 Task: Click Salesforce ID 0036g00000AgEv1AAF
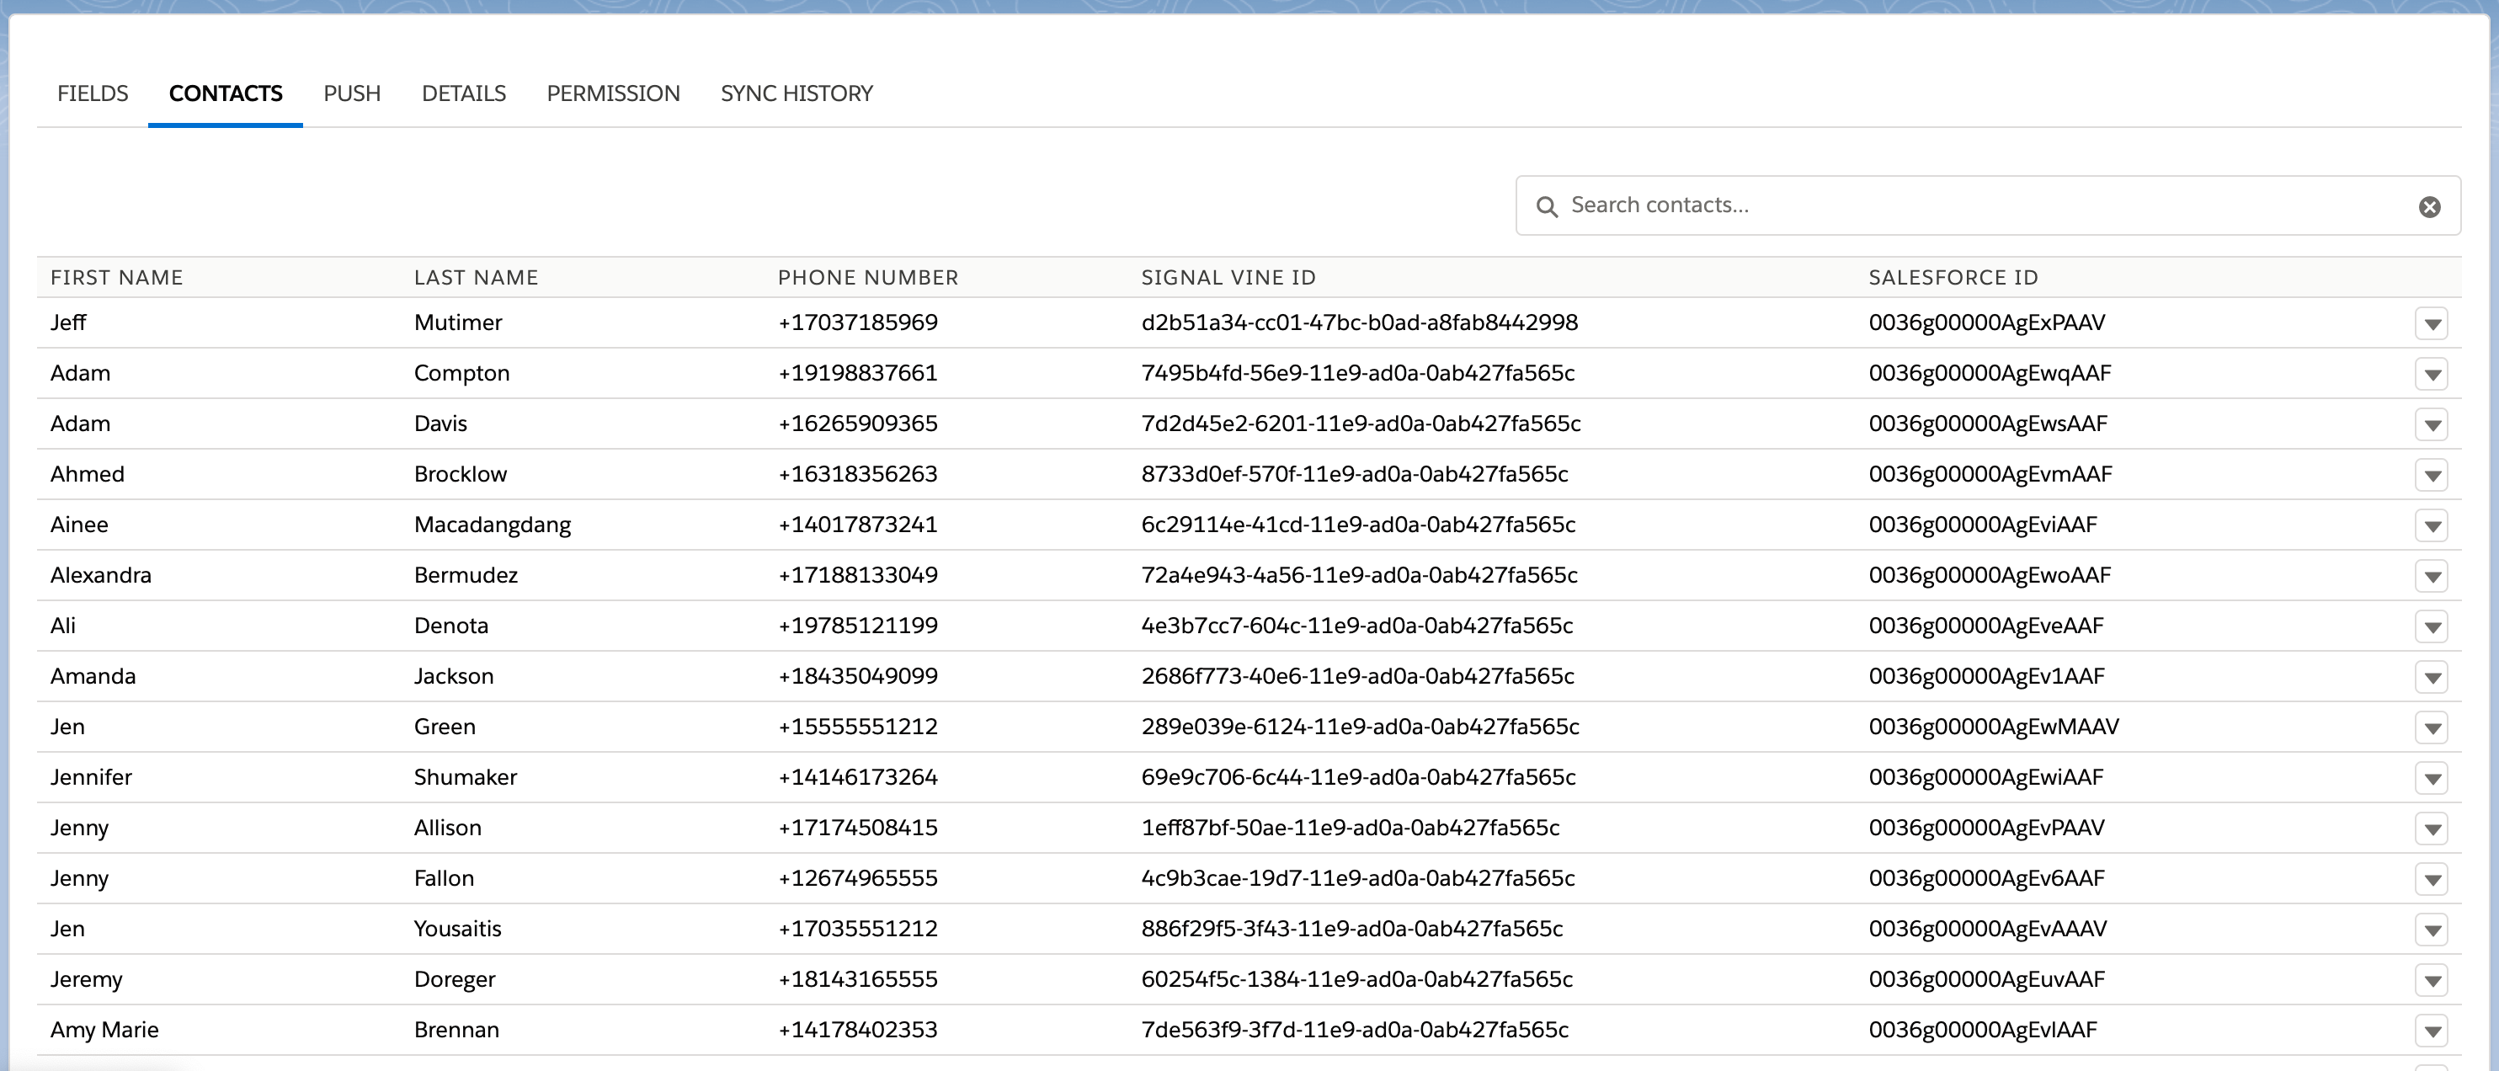[x=1987, y=675]
